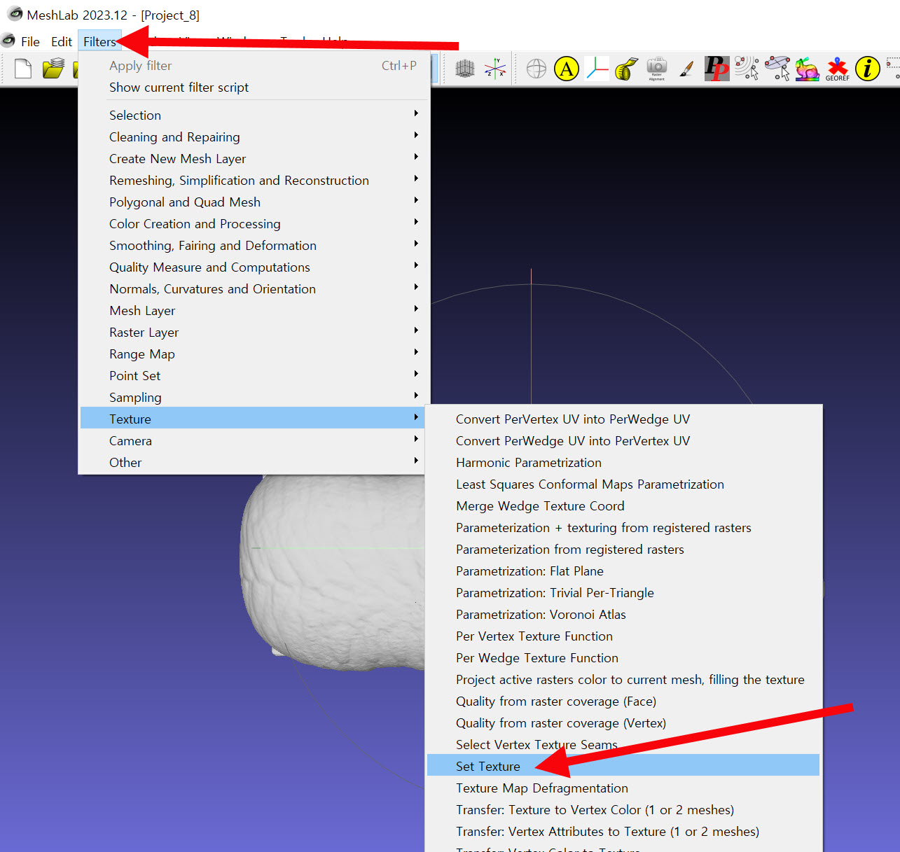900x852 pixels.
Task: Click the yellow circle A icon
Action: pos(567,69)
